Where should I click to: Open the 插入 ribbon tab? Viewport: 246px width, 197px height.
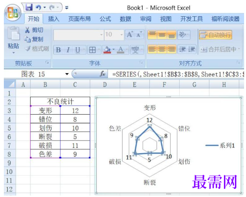(x=54, y=19)
